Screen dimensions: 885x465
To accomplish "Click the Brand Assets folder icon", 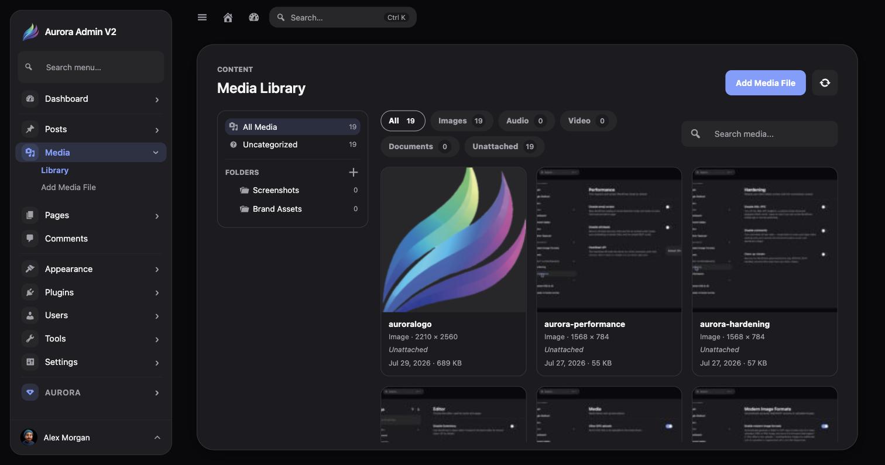I will point(244,209).
